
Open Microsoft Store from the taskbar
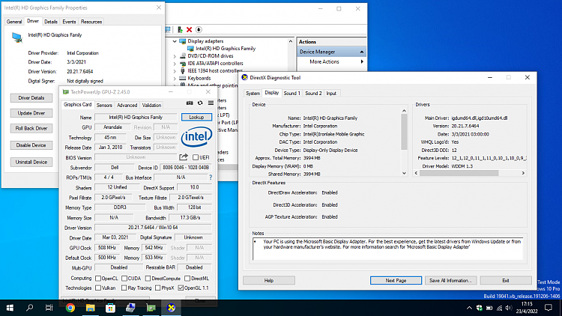pyautogui.click(x=110, y=308)
